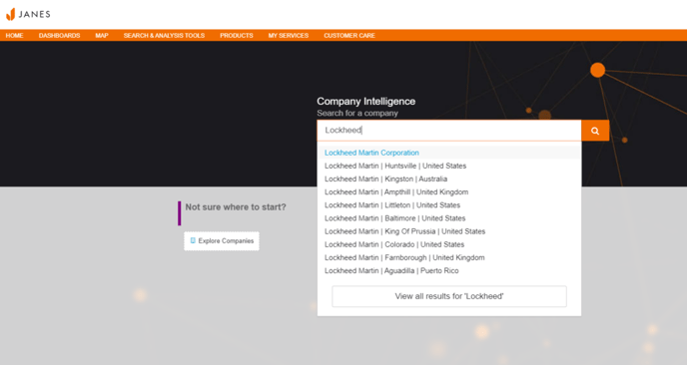Select Lockheed Martin Littleton United States suggestion

[x=449, y=205]
